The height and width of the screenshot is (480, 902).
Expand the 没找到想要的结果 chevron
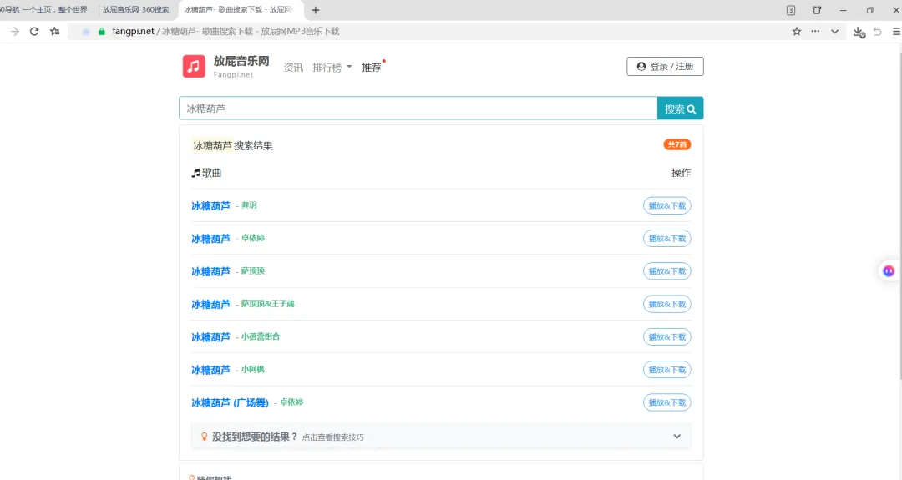677,437
